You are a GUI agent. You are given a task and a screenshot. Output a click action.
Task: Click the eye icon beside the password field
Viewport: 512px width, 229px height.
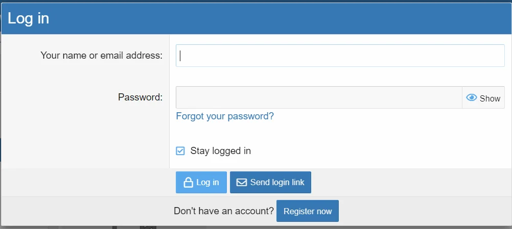point(472,98)
